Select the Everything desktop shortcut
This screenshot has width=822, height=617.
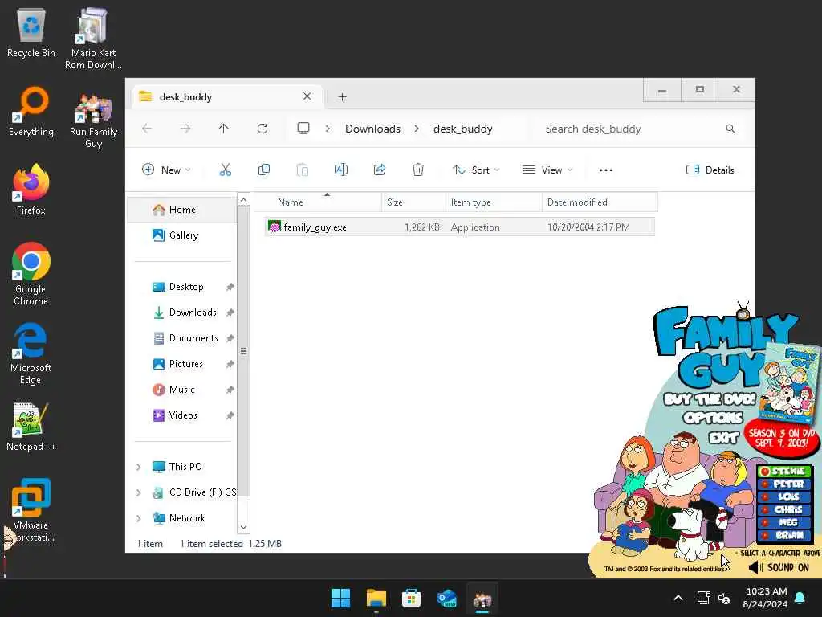pos(31,112)
